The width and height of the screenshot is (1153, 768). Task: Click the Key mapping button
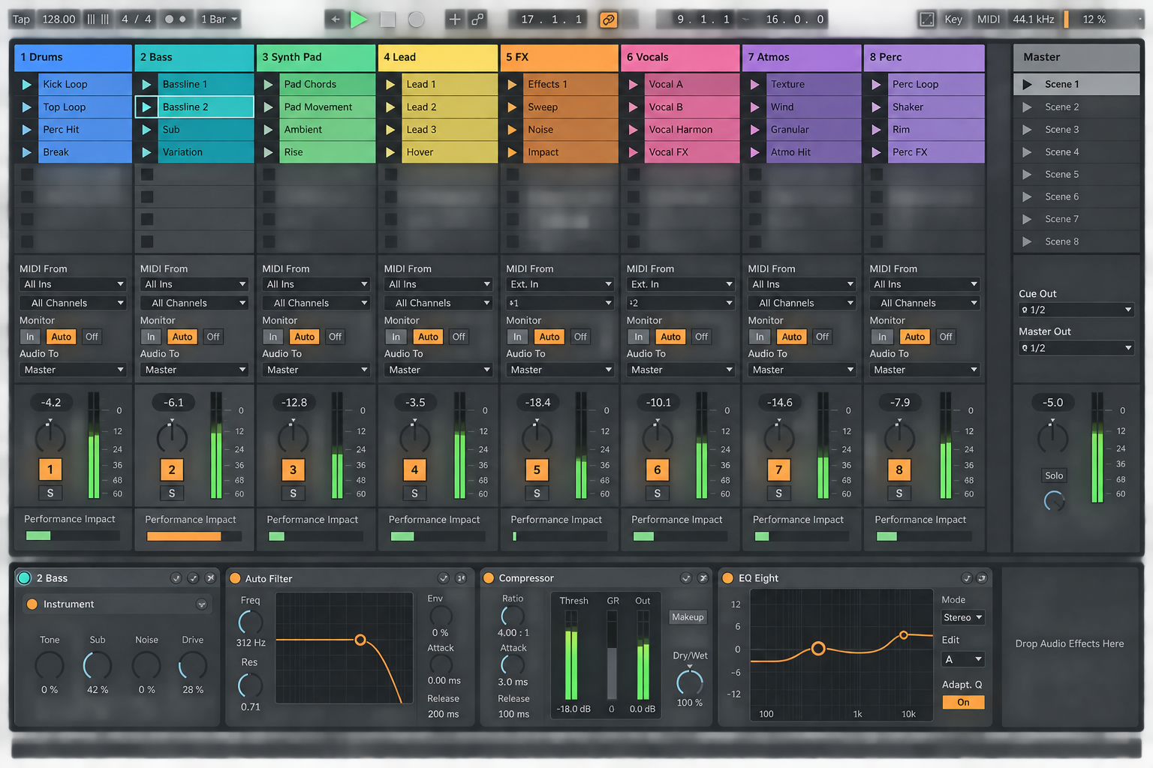[x=953, y=19]
